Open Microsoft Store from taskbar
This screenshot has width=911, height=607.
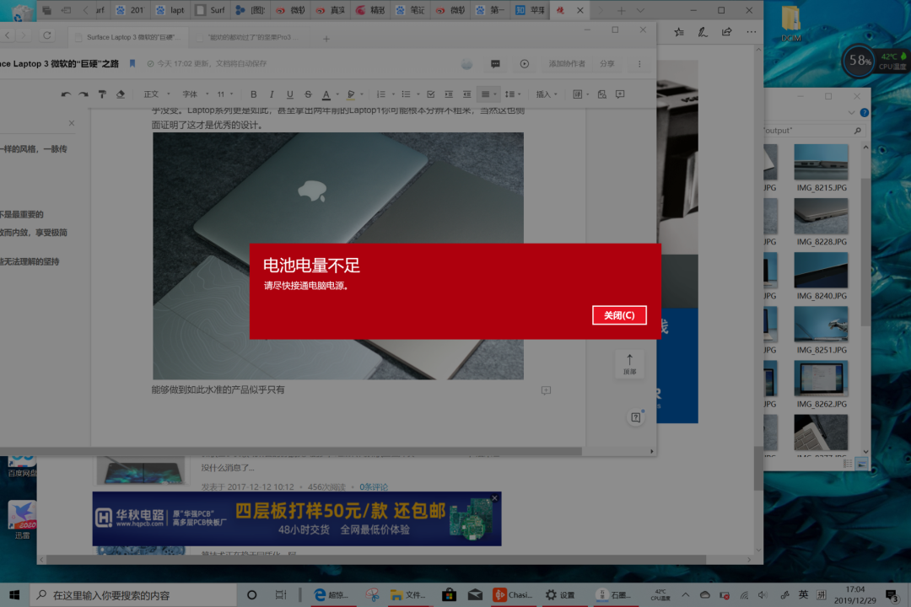pos(449,595)
